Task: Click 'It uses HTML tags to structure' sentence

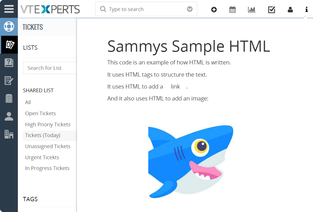Action: (x=157, y=75)
